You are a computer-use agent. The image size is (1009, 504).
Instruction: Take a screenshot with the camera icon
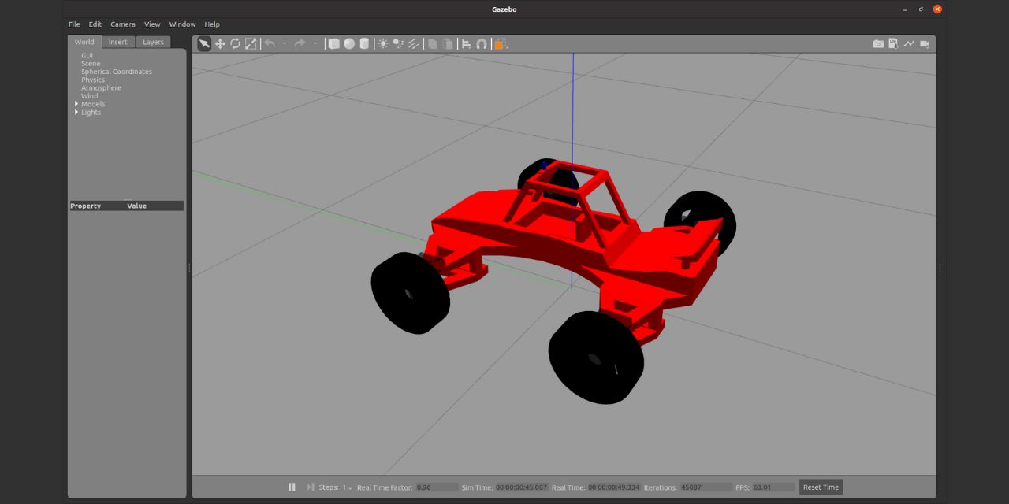click(x=878, y=44)
